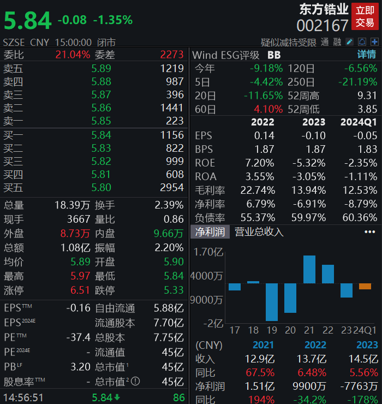Click the 疑似减持受限 tag

pyautogui.click(x=288, y=42)
